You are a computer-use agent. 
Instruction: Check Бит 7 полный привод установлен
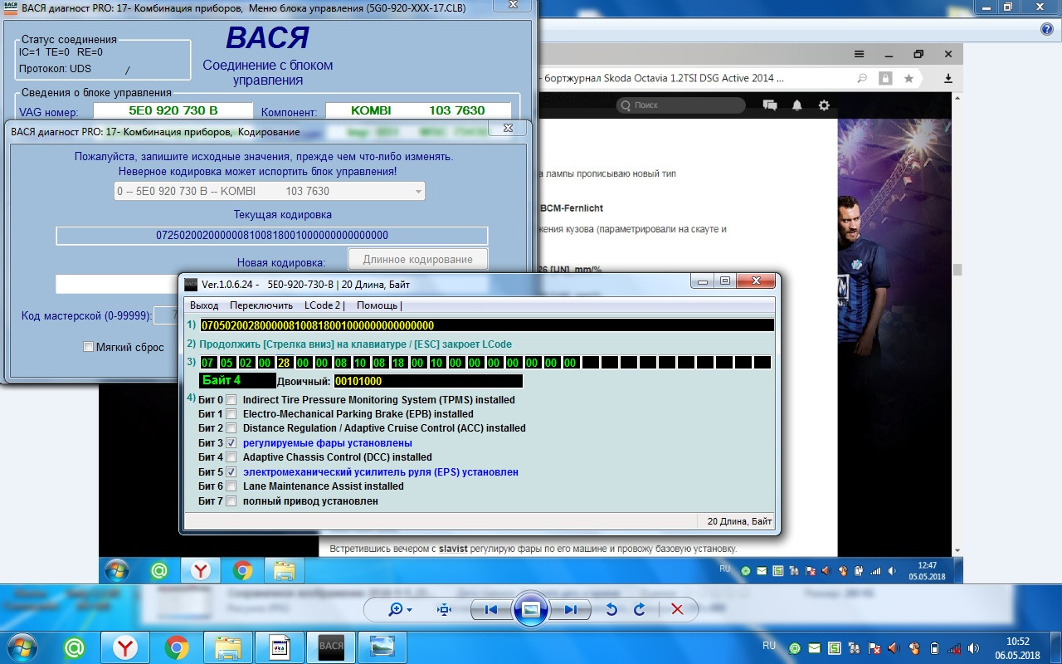[231, 501]
